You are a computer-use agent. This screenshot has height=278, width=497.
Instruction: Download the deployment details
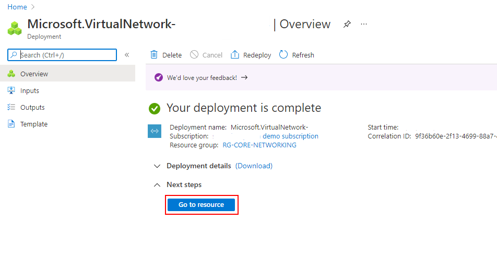[x=254, y=166]
